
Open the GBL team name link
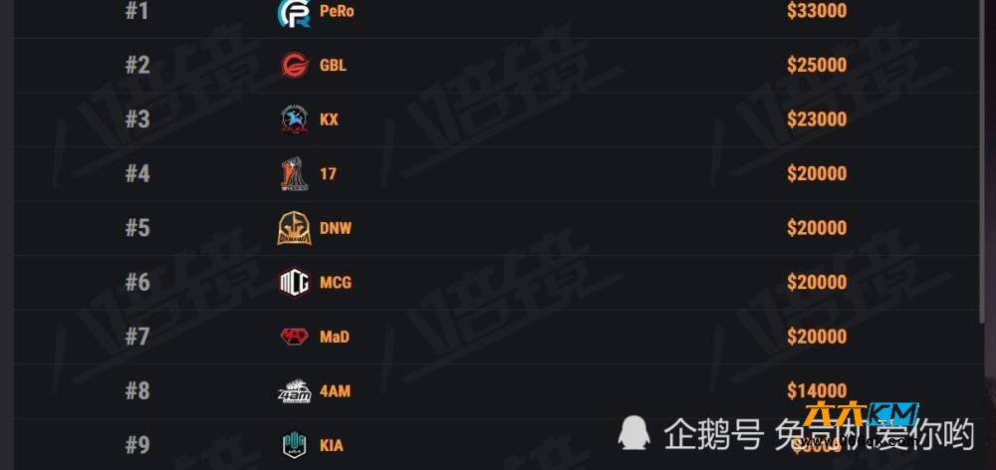[x=333, y=65]
